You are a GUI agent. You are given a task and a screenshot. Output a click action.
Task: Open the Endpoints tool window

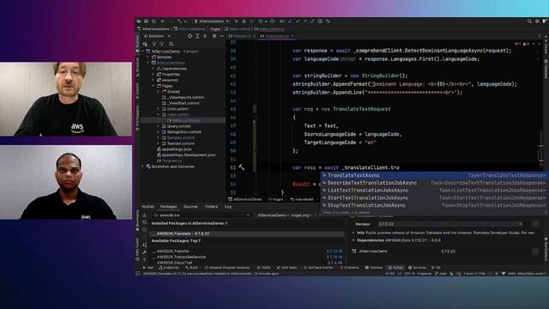(x=169, y=268)
